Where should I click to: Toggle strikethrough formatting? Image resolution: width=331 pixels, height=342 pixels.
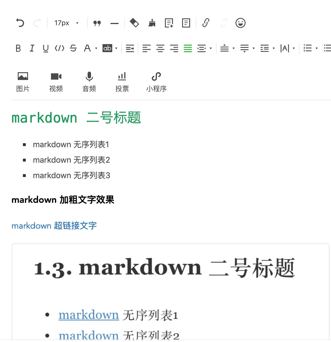pyautogui.click(x=73, y=48)
